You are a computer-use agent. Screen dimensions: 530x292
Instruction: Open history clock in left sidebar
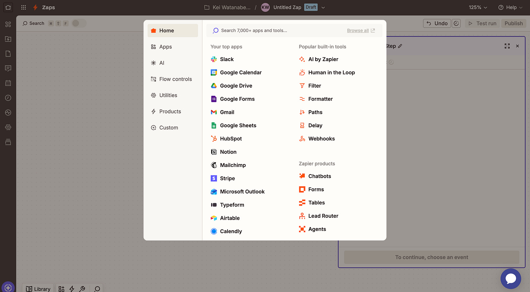point(8,98)
